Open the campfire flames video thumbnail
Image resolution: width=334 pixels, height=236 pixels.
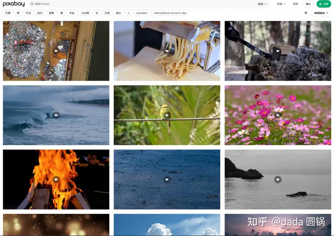click(x=56, y=179)
